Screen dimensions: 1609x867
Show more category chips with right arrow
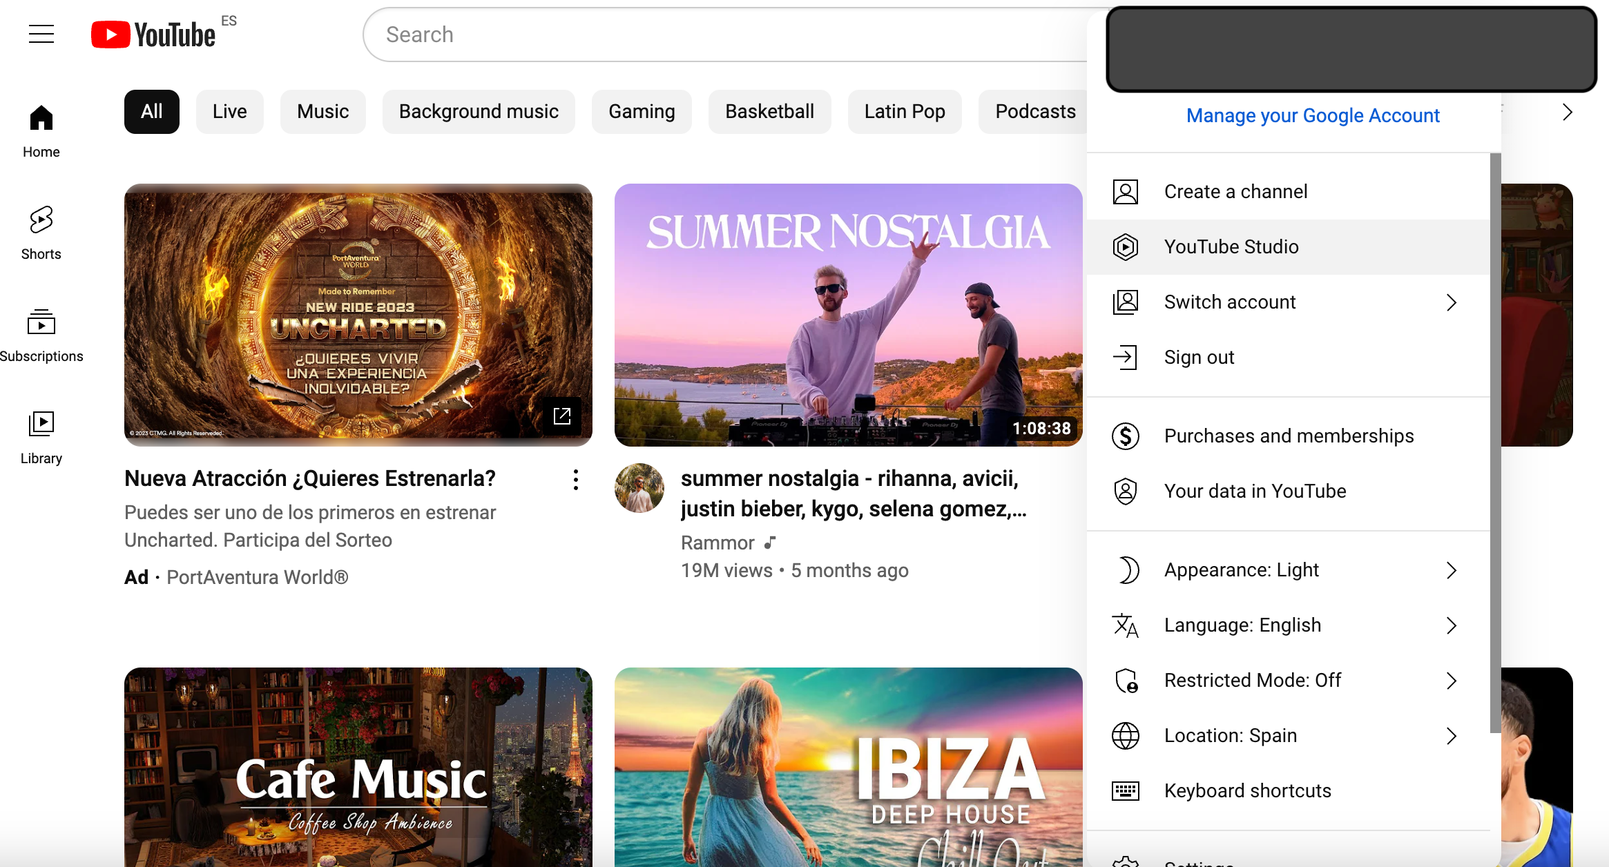1568,112
